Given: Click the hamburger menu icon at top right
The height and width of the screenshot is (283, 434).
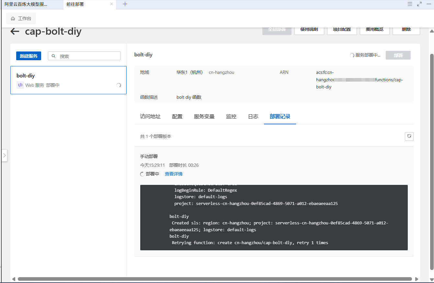Looking at the screenshot, I should click(x=410, y=4).
